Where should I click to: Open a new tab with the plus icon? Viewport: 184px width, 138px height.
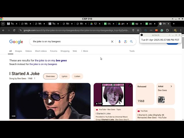tap(174, 24)
